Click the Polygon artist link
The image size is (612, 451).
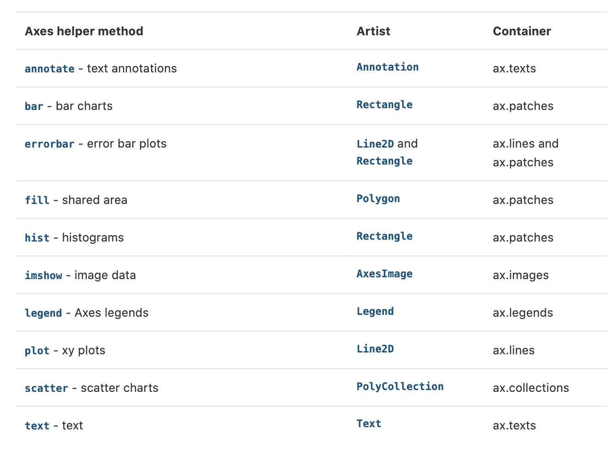pos(378,198)
